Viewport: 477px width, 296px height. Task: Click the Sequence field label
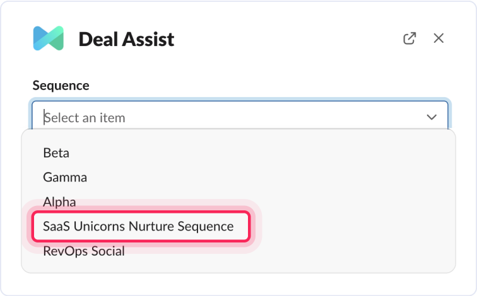[x=61, y=86]
